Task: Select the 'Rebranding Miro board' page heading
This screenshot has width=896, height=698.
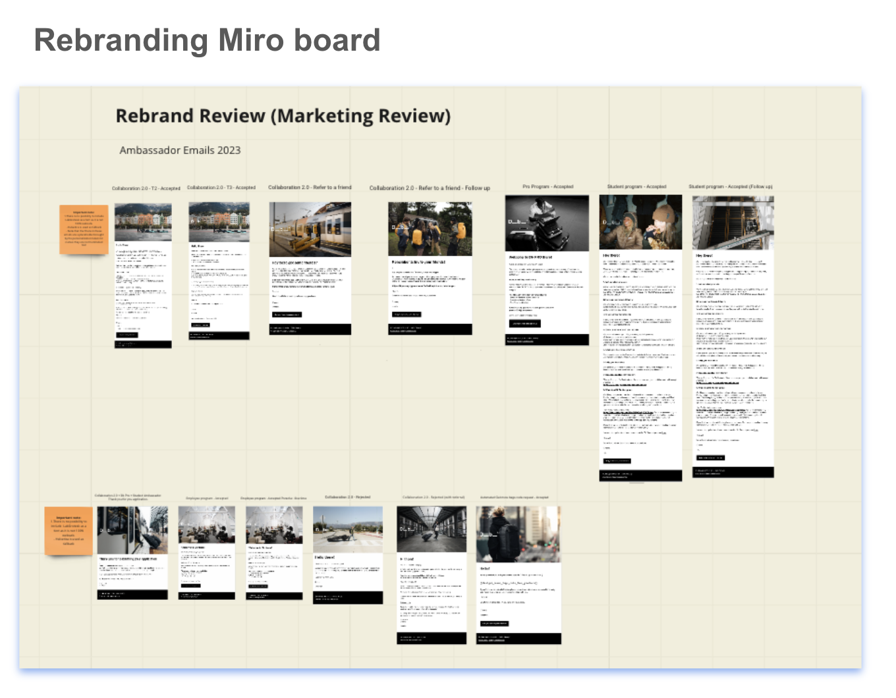Action: coord(208,40)
